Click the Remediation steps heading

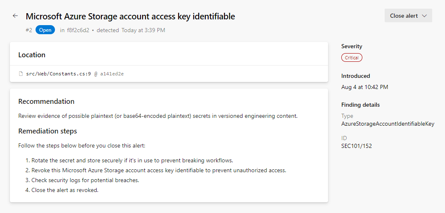click(48, 131)
